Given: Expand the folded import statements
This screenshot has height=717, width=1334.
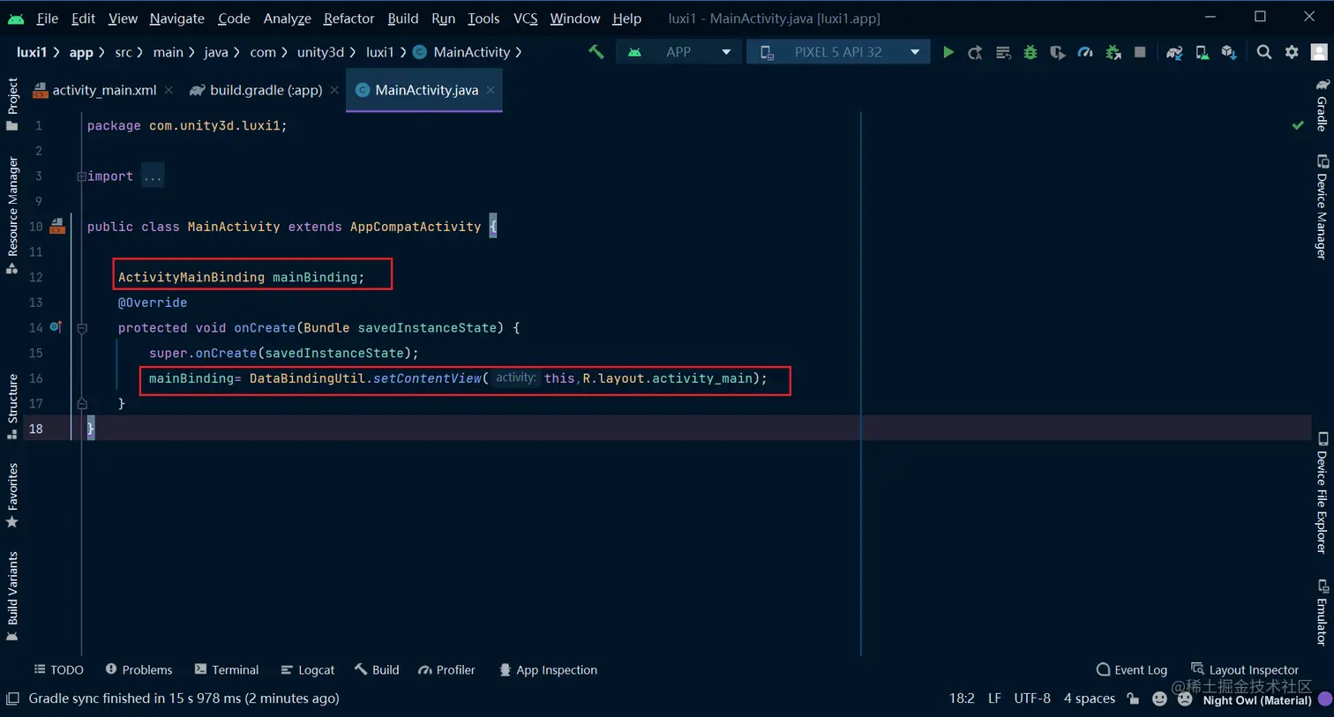Looking at the screenshot, I should pyautogui.click(x=153, y=176).
